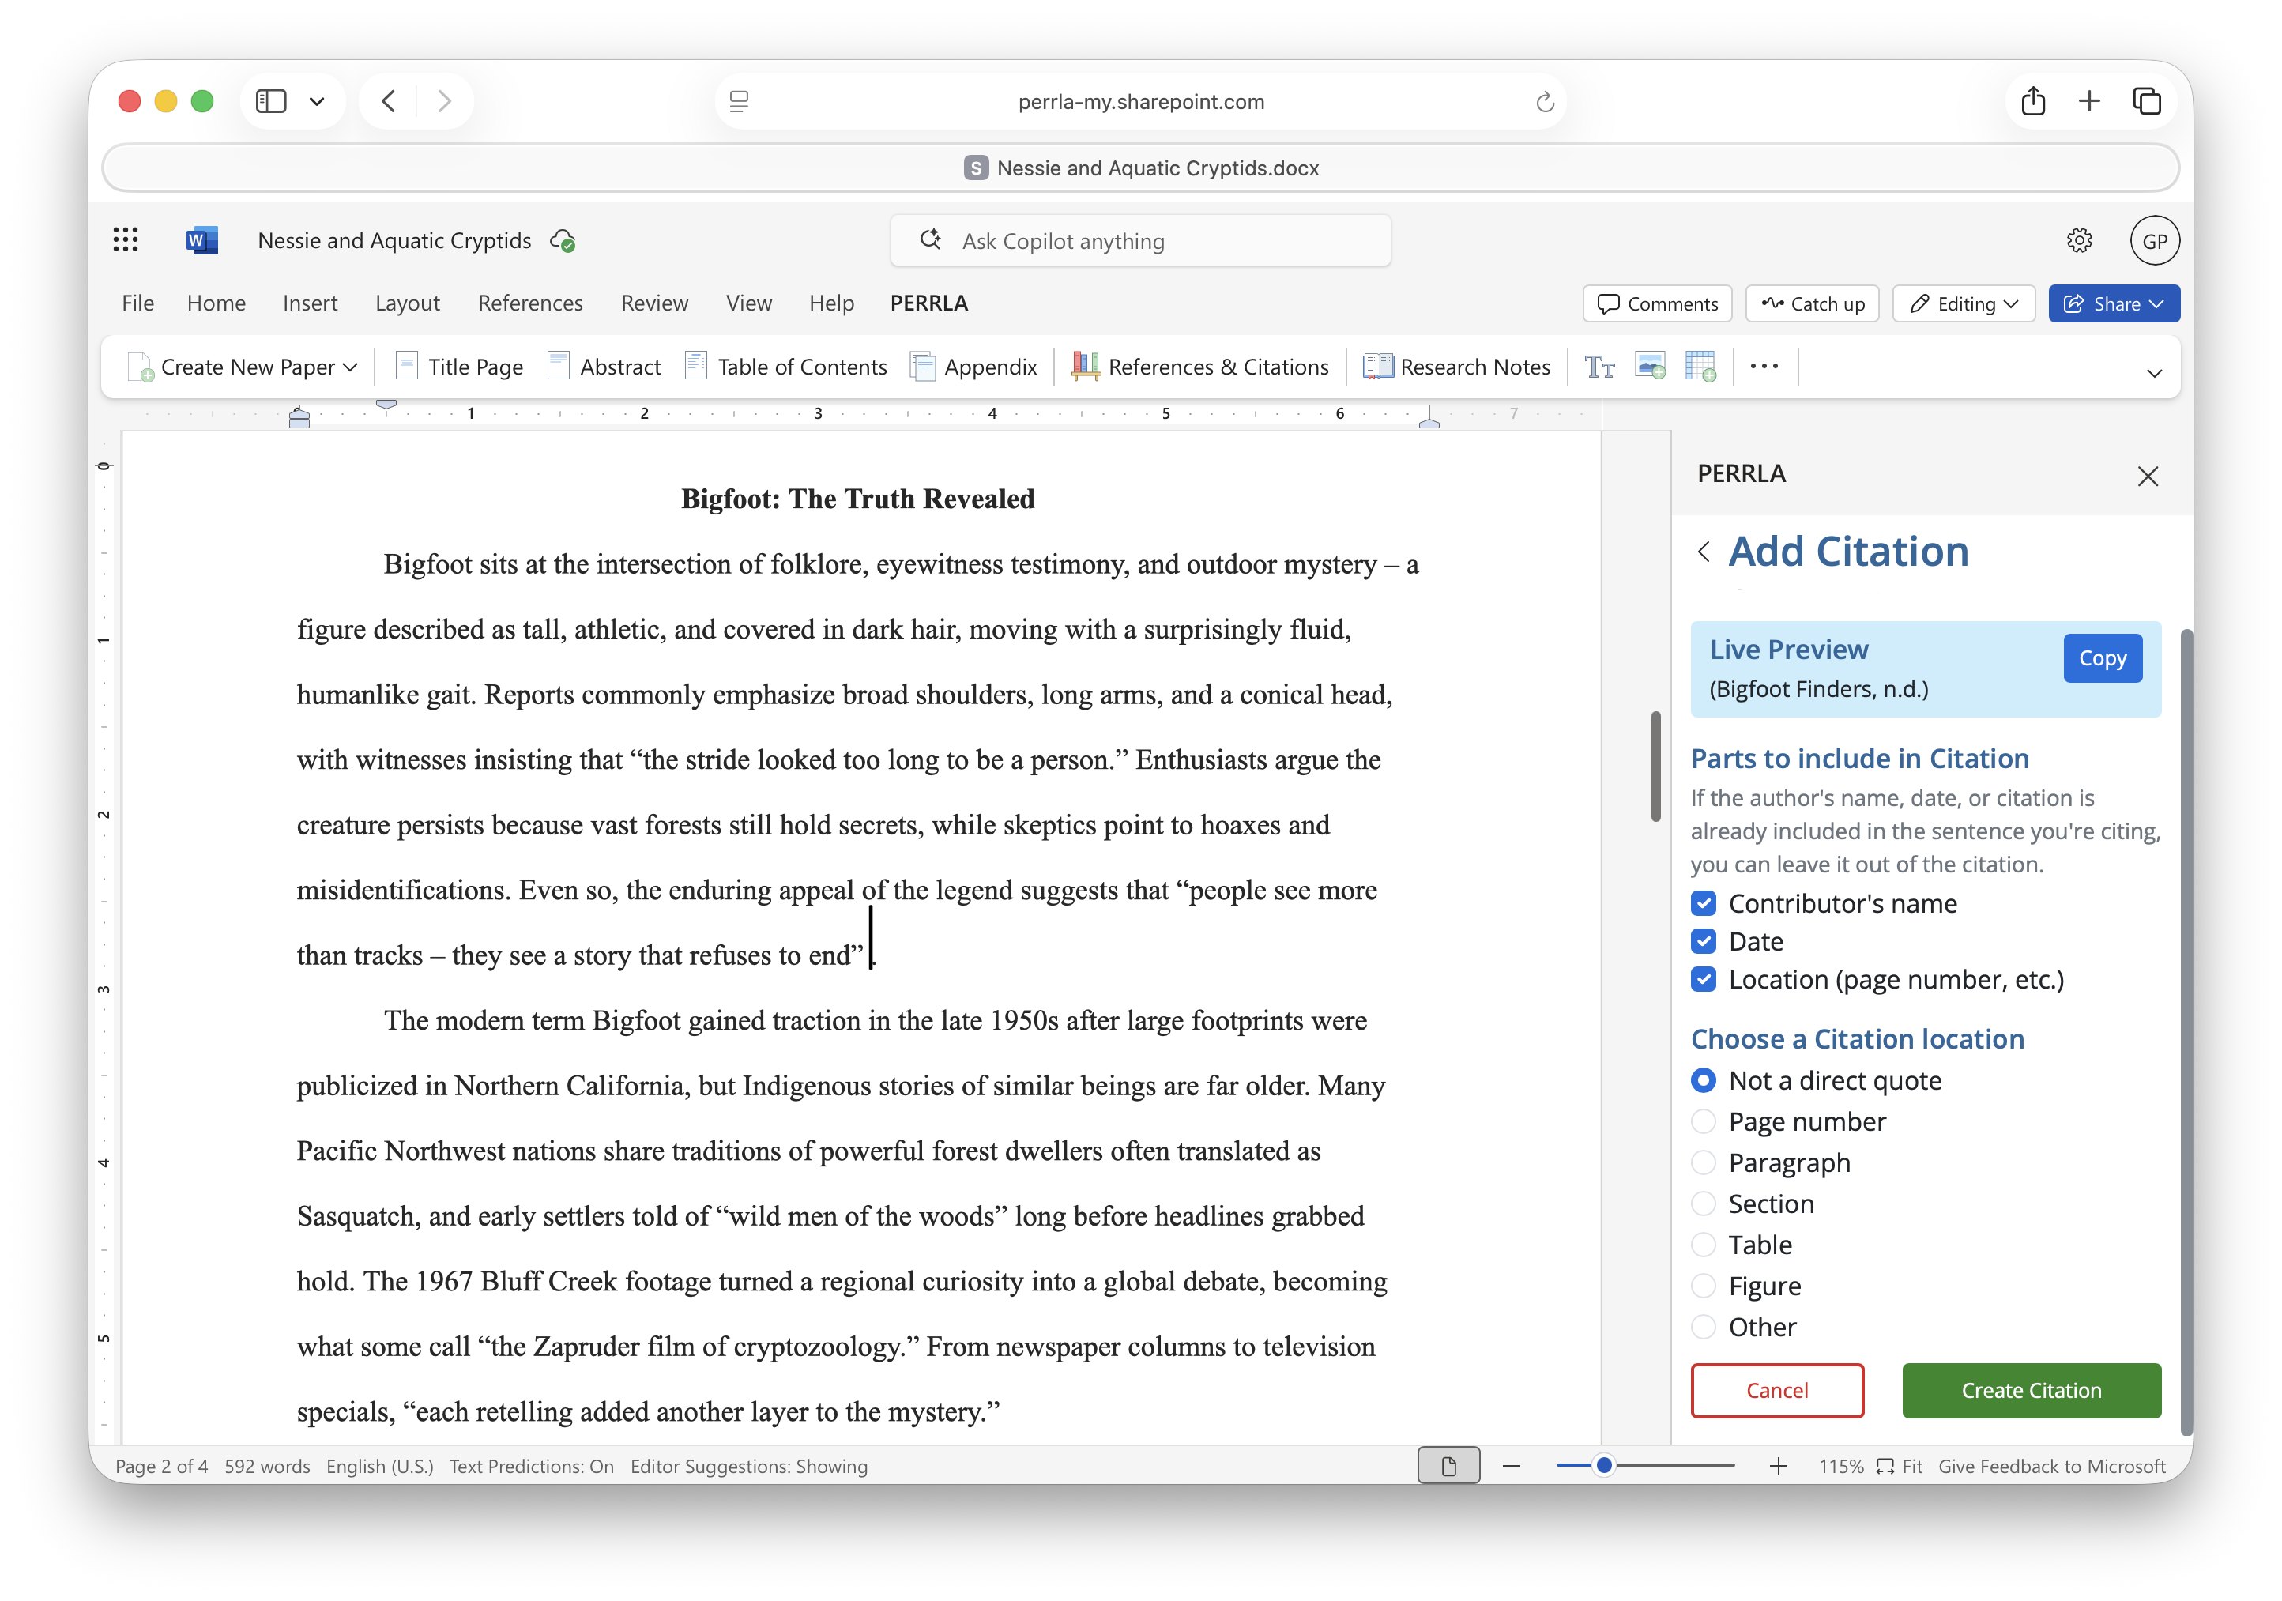Click the Create Citation button
The image size is (2282, 1601).
click(2031, 1390)
